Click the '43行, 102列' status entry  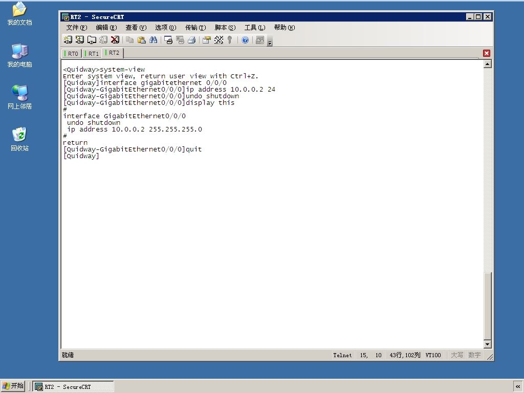tap(405, 355)
